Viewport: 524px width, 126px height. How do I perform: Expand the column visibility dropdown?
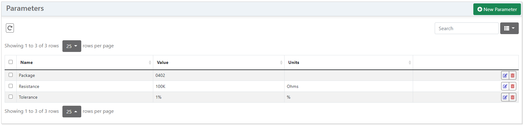pos(509,28)
